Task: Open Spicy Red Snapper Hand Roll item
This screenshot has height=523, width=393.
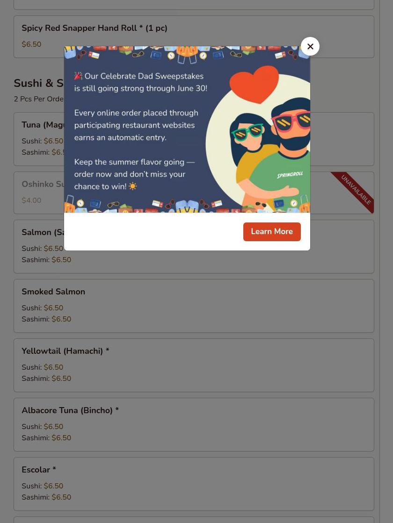Action: click(x=194, y=37)
